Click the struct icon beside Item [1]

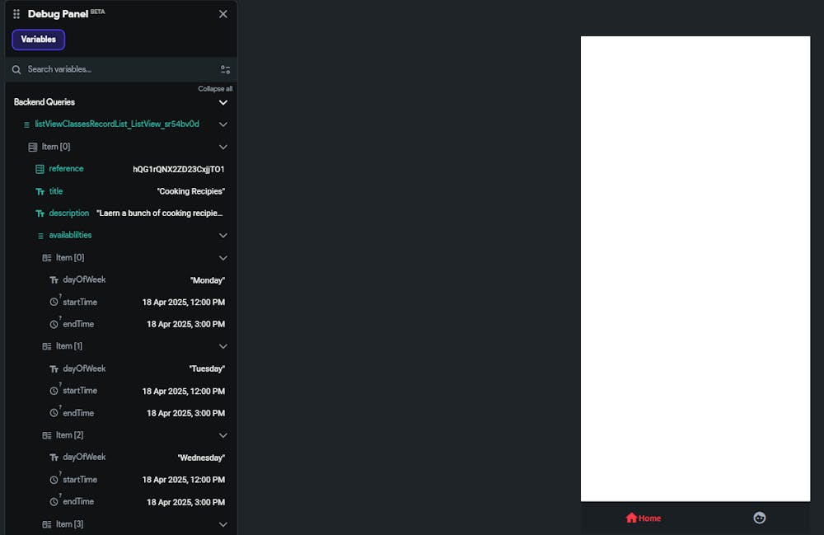click(x=47, y=346)
